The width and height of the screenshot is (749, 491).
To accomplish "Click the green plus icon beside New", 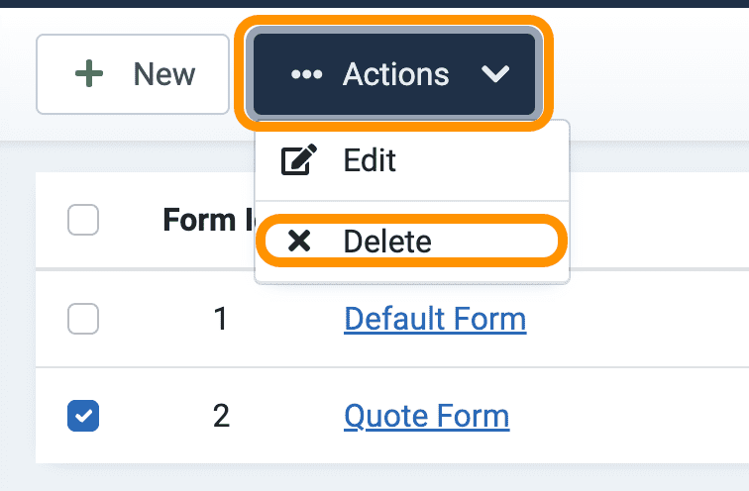I will (89, 74).
